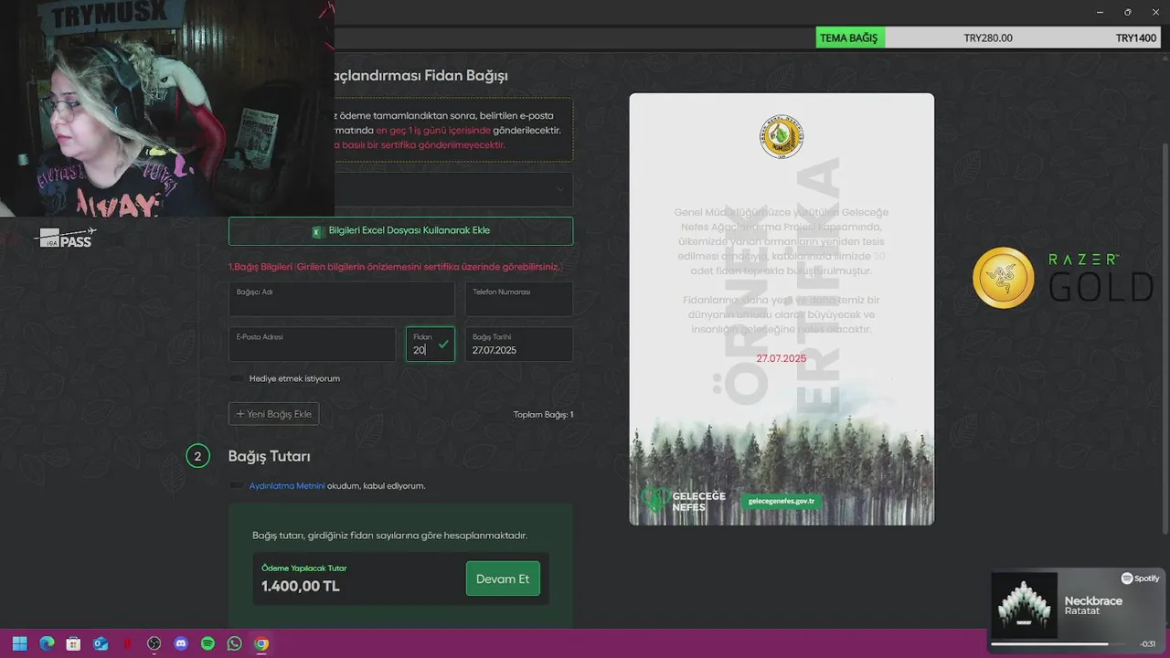Image resolution: width=1170 pixels, height=658 pixels.
Task: Click the green checkmark in the Fidan field
Action: [x=443, y=345]
